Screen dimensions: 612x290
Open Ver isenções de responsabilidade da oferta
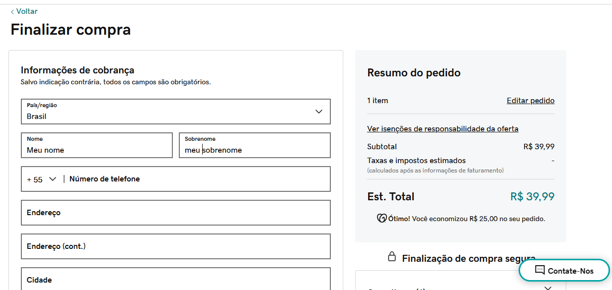[443, 129]
